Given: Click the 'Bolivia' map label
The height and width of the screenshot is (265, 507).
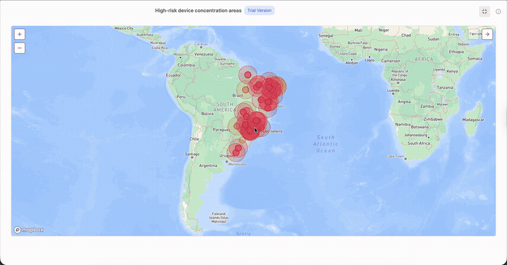Looking at the screenshot, I should point(207,114).
